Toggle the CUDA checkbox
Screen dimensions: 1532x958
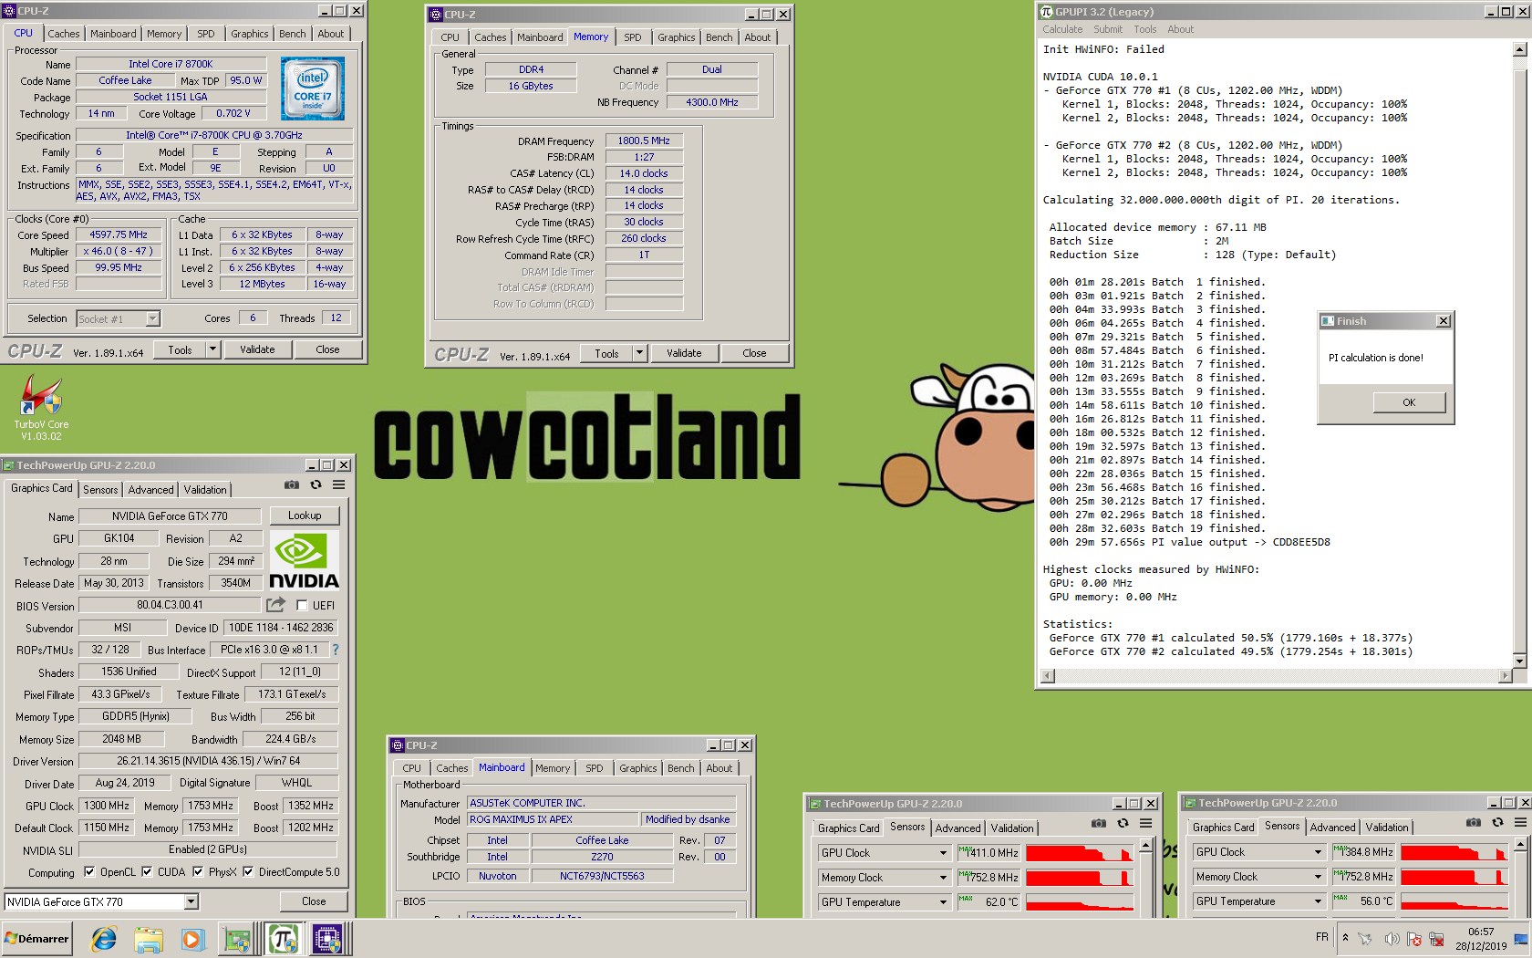click(x=147, y=871)
